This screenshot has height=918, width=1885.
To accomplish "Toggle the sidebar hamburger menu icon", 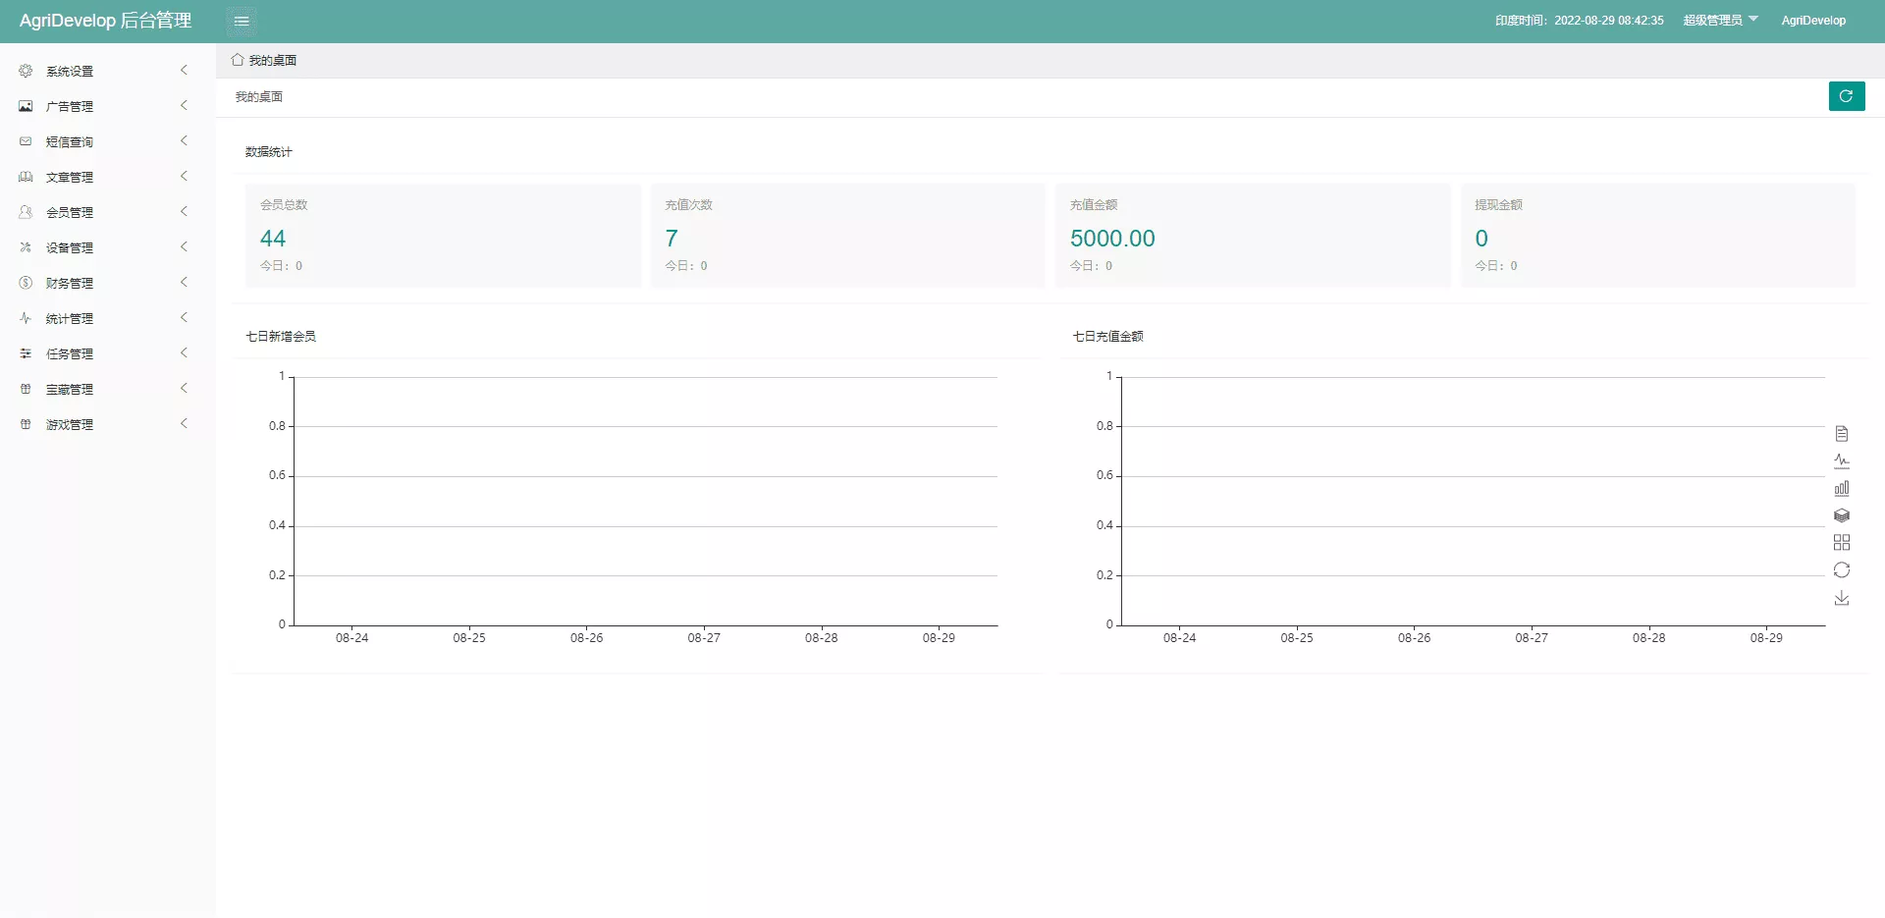I will (x=242, y=21).
